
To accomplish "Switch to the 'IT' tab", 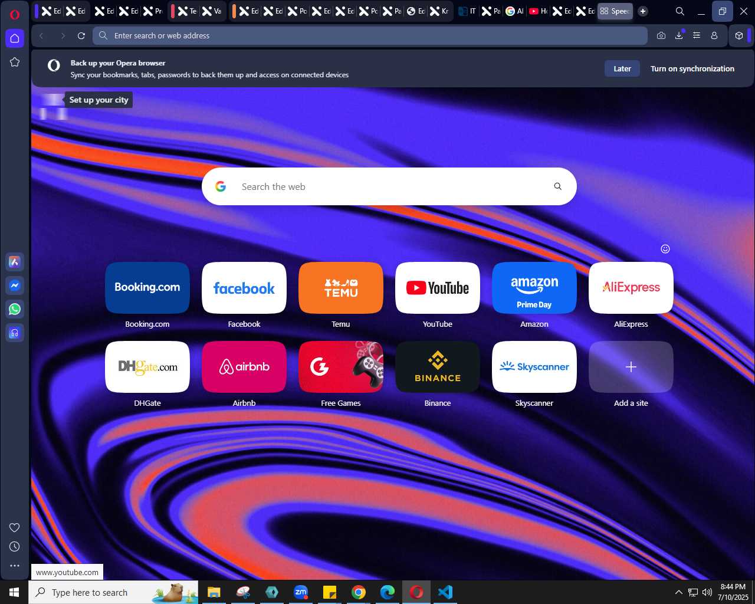I will click(x=467, y=11).
